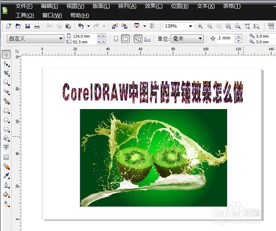Paste using the clipboard icon
This screenshot has width=276, height=231.
[68, 26]
